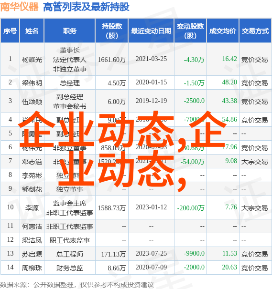Viewport: 272px width, 289px height.
Task: Click the 序号 column header
Action: pyautogui.click(x=10, y=31)
